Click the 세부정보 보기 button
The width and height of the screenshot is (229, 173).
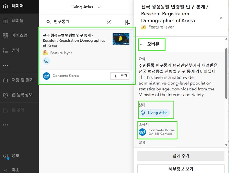[181, 169]
